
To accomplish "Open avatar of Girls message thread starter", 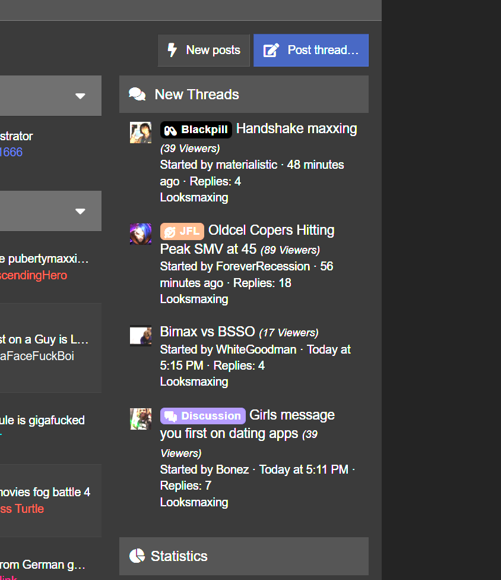I will 141,419.
